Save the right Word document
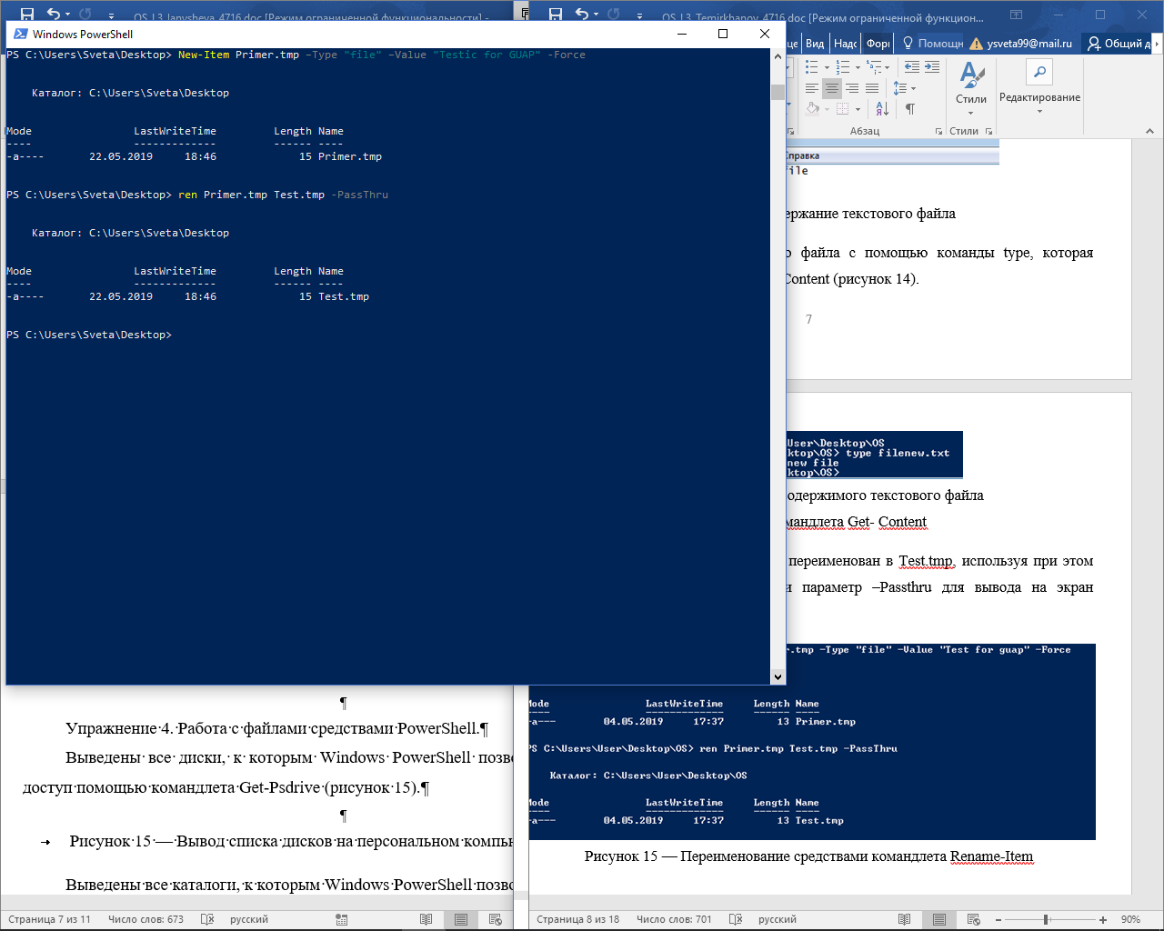Screen dimensions: 1164x931 point(556,15)
